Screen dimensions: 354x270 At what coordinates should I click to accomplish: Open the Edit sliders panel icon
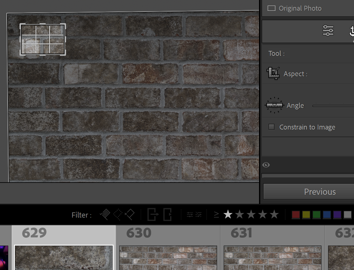coord(328,30)
